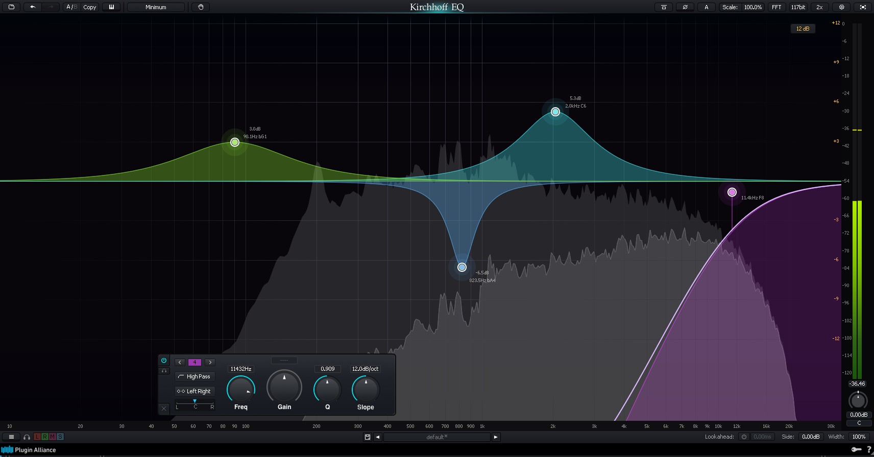Click the Plugin Alliance logo
874x457 pixels.
(x=29, y=450)
